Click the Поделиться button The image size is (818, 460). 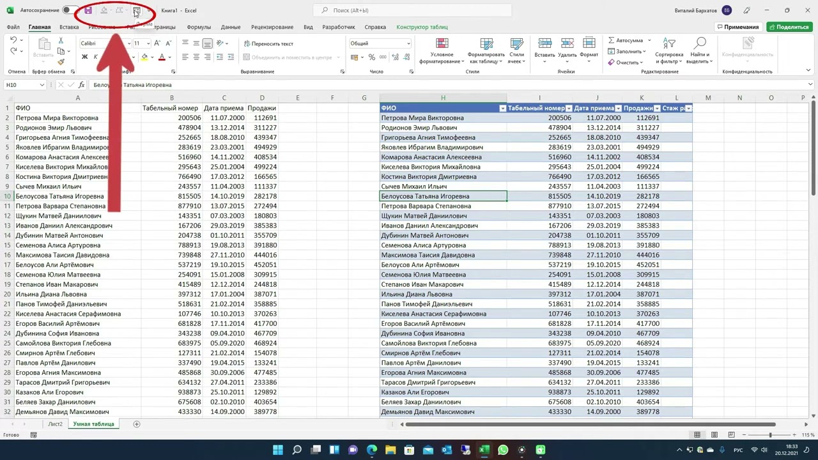[x=789, y=27]
